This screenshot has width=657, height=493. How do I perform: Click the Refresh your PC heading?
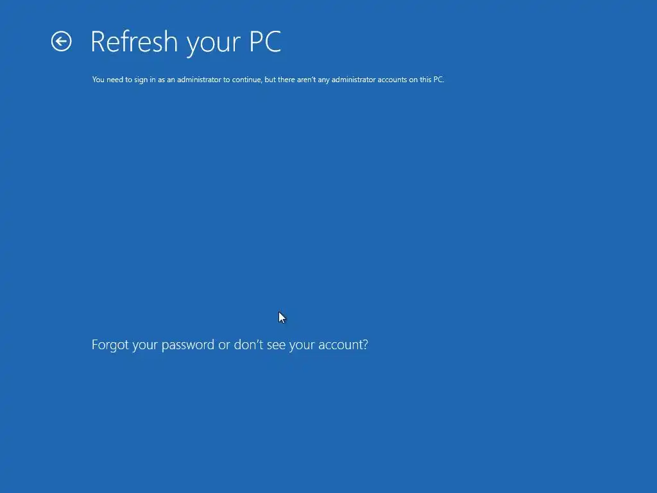point(185,42)
